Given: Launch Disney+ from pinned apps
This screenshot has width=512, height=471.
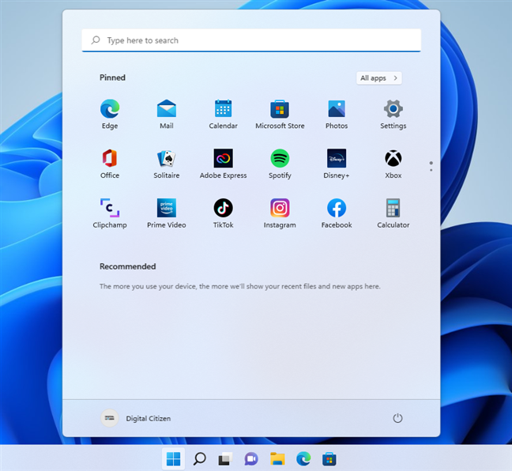Looking at the screenshot, I should pyautogui.click(x=337, y=164).
